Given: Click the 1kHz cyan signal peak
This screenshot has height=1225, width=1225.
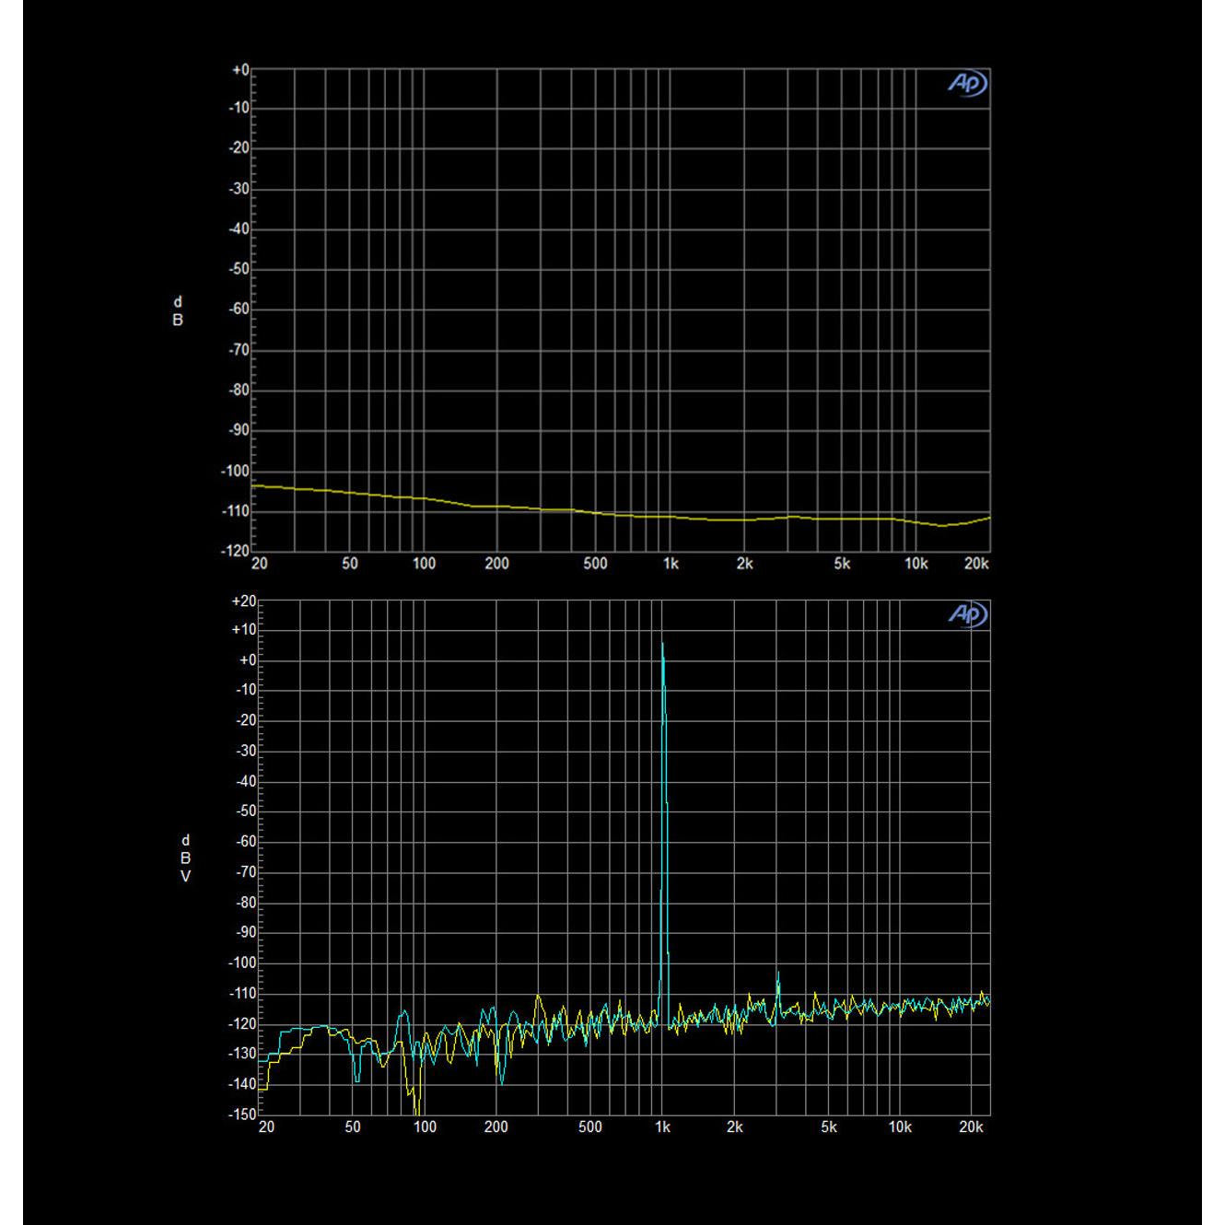Looking at the screenshot, I should [x=664, y=645].
